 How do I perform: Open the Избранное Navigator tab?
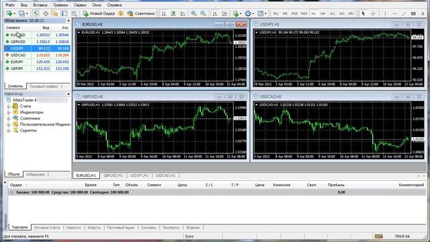(x=35, y=175)
